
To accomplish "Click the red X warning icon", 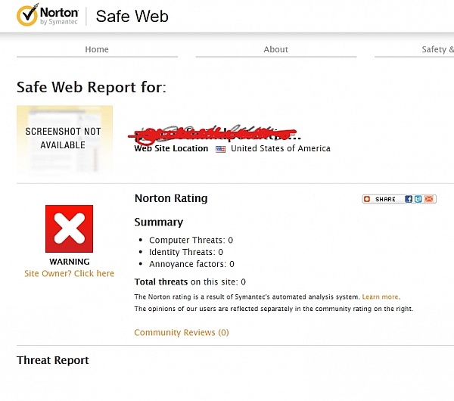I will pyautogui.click(x=69, y=228).
